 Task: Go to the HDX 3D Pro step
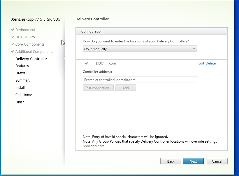pyautogui.click(x=25, y=37)
